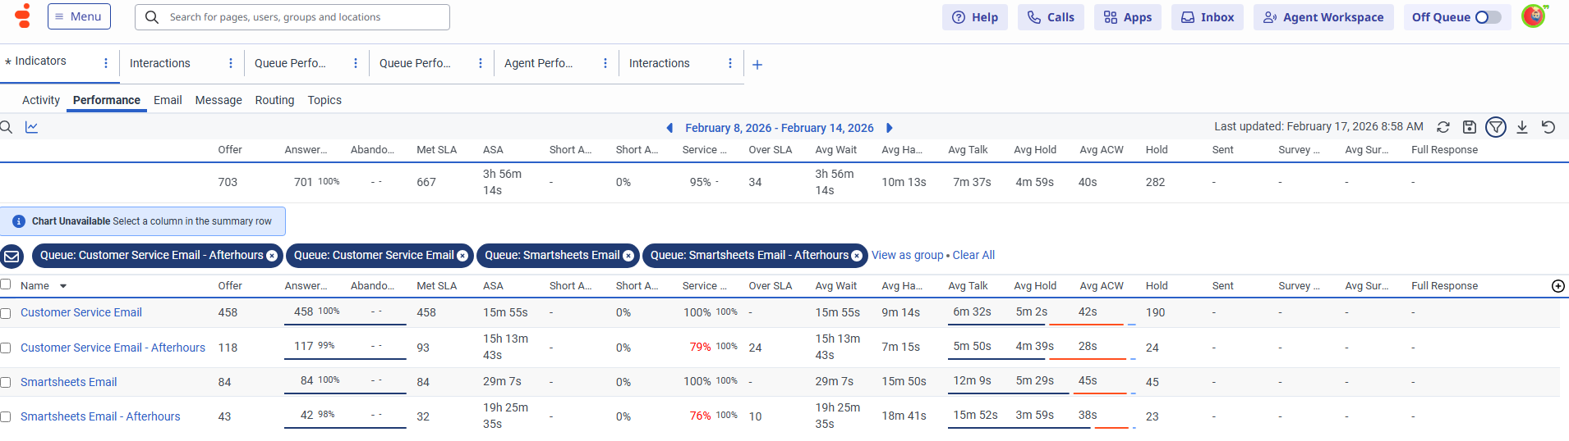1569x441 pixels.
Task: Go to previous date range arrow
Action: click(669, 128)
